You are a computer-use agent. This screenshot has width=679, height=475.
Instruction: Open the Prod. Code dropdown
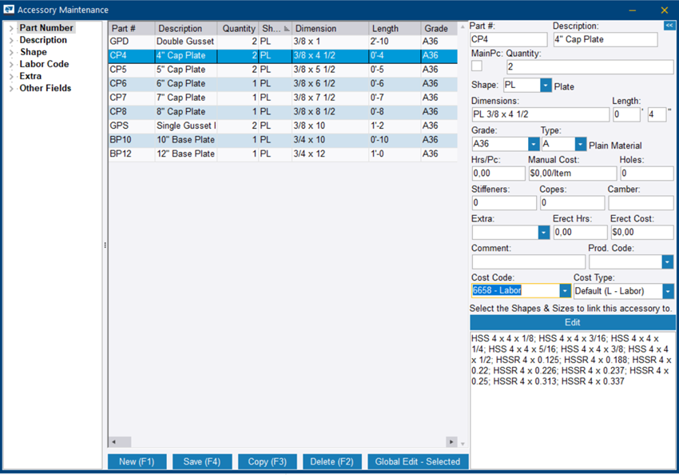point(667,261)
